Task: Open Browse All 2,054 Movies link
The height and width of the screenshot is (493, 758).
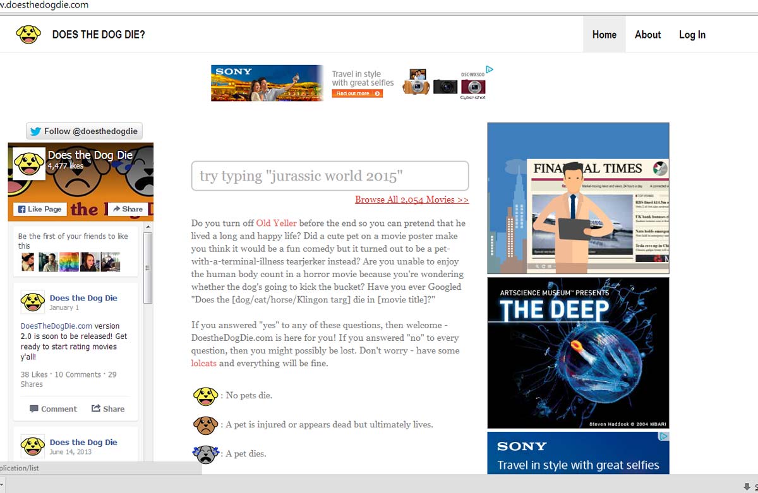Action: point(412,199)
